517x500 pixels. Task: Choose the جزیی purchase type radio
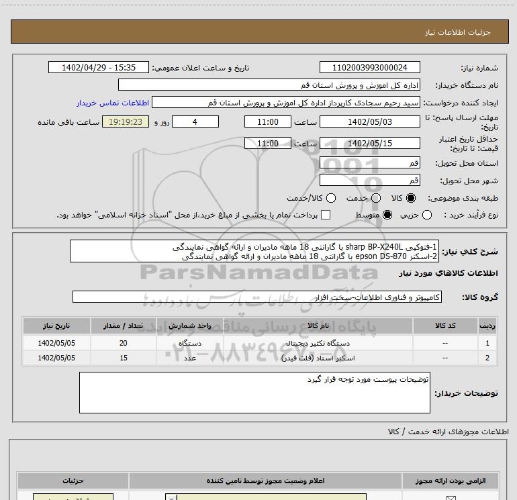click(x=427, y=215)
